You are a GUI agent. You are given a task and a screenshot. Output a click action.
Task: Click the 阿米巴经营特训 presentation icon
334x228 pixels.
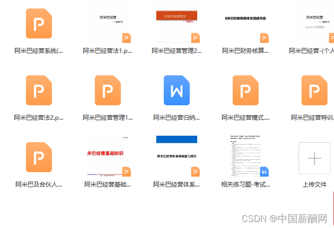tap(315, 90)
